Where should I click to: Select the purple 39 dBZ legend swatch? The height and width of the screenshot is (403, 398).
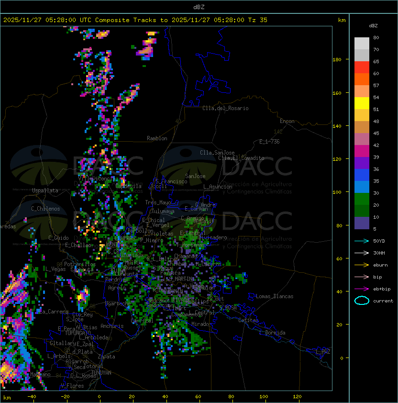click(362, 163)
